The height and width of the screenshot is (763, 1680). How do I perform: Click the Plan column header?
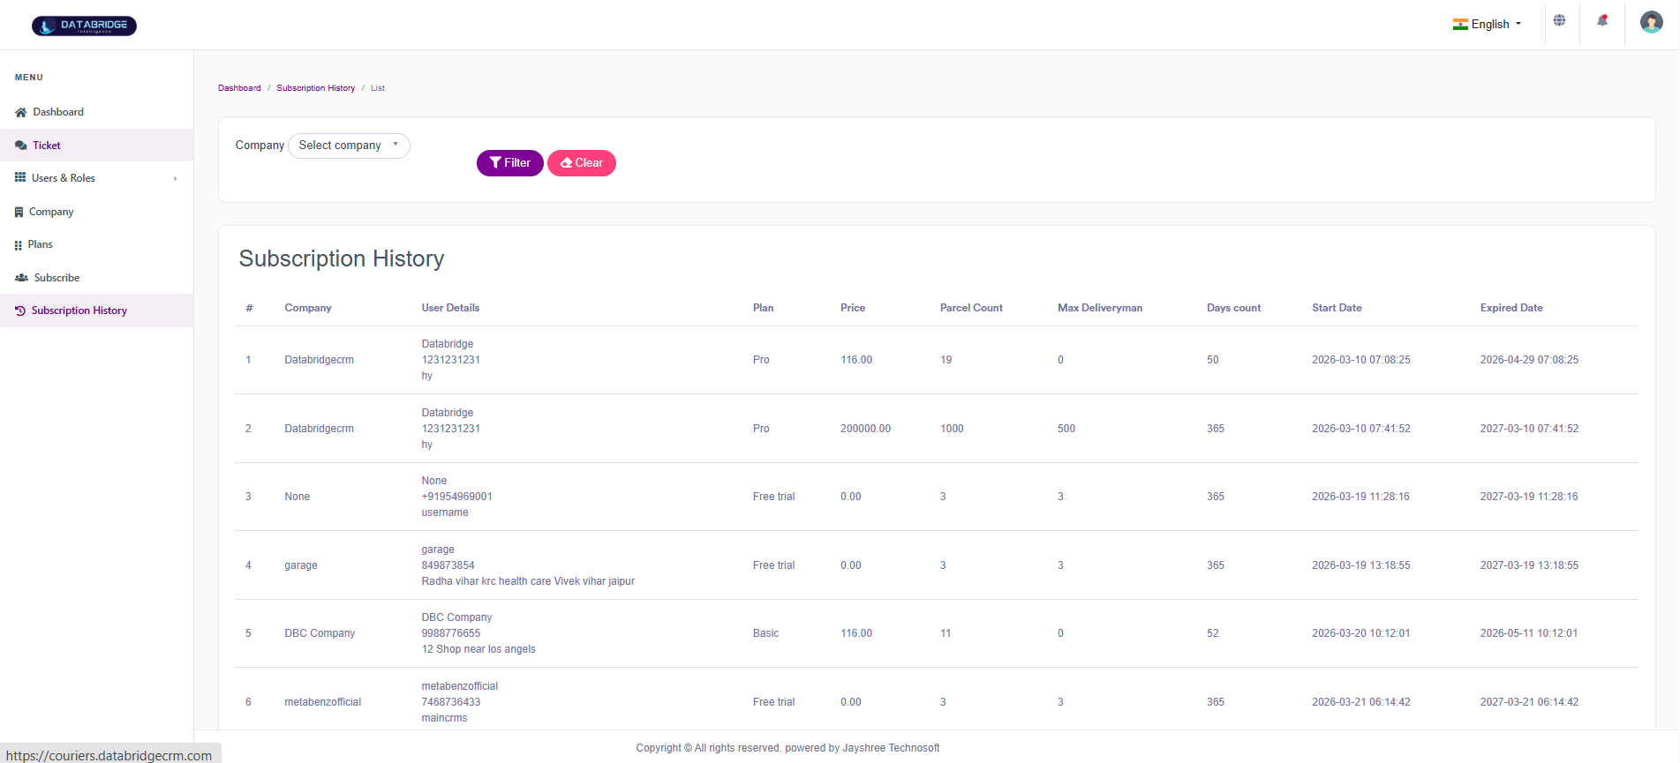pos(763,308)
